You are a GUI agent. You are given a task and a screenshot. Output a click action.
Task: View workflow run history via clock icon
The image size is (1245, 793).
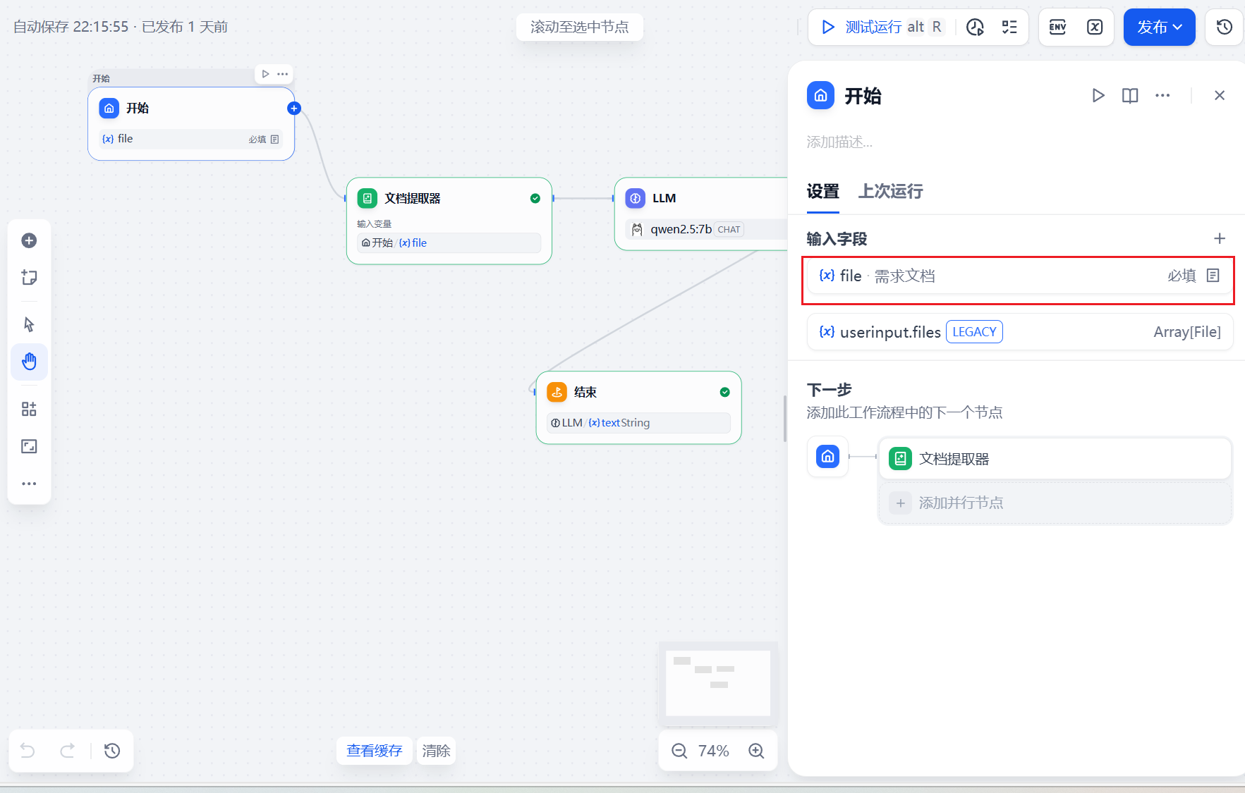click(x=976, y=27)
